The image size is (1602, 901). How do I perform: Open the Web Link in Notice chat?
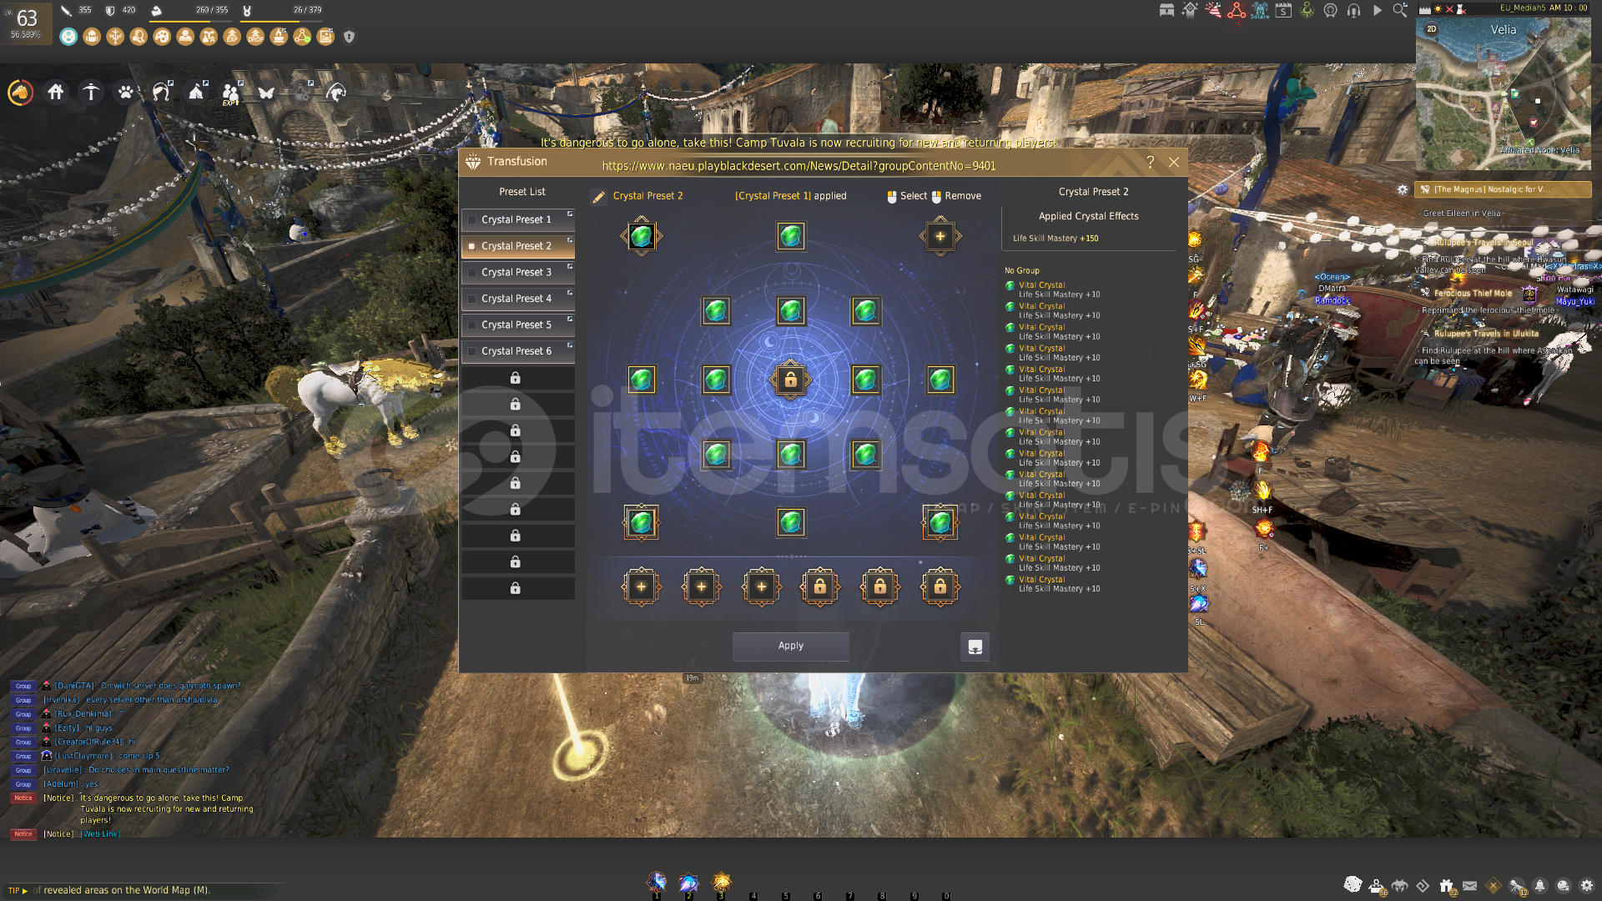pyautogui.click(x=100, y=833)
